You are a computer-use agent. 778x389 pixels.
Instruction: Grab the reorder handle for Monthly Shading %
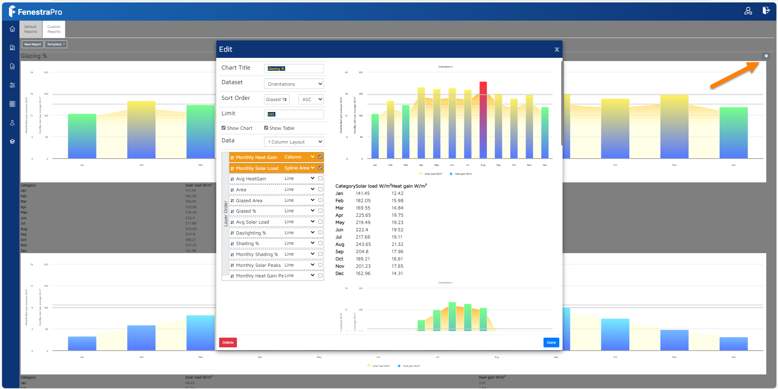click(x=232, y=254)
